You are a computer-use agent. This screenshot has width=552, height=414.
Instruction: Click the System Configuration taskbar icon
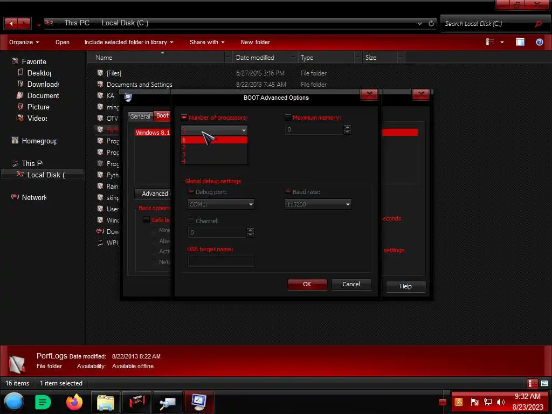point(198,402)
